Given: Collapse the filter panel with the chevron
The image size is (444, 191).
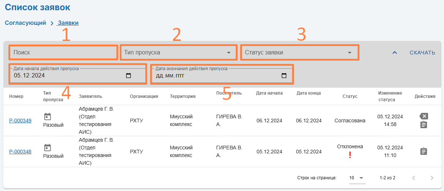Looking at the screenshot, I should (x=395, y=53).
